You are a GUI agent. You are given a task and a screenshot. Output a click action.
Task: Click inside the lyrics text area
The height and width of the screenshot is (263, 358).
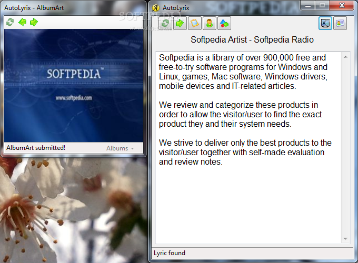coord(248,148)
